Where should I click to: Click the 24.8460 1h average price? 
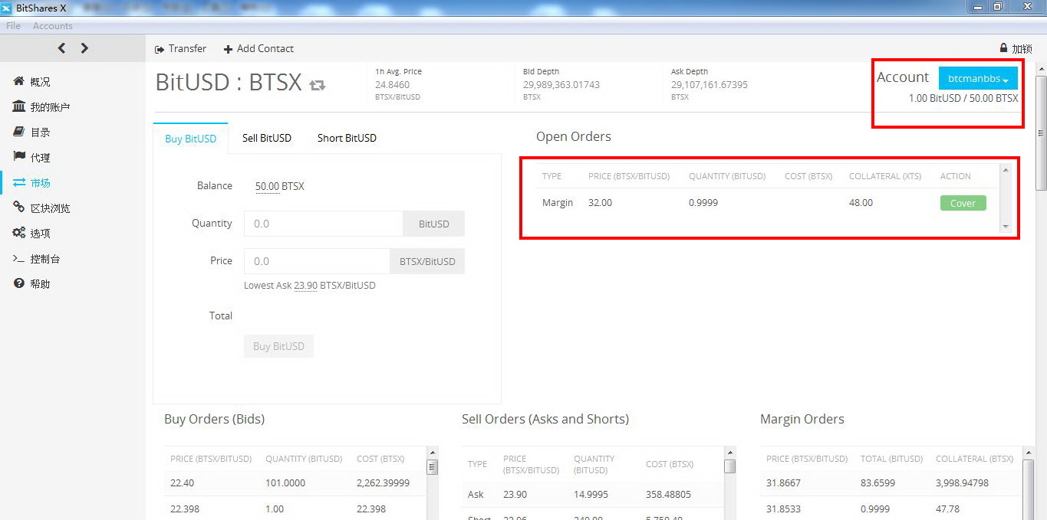coord(392,85)
